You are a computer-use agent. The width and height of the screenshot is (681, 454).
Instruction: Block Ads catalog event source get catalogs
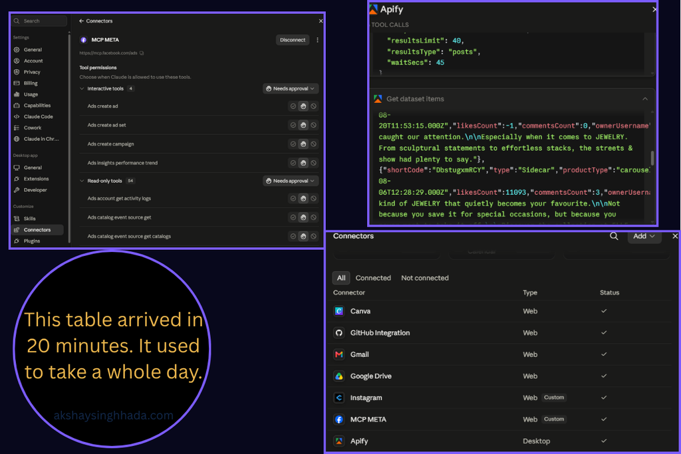coord(314,237)
